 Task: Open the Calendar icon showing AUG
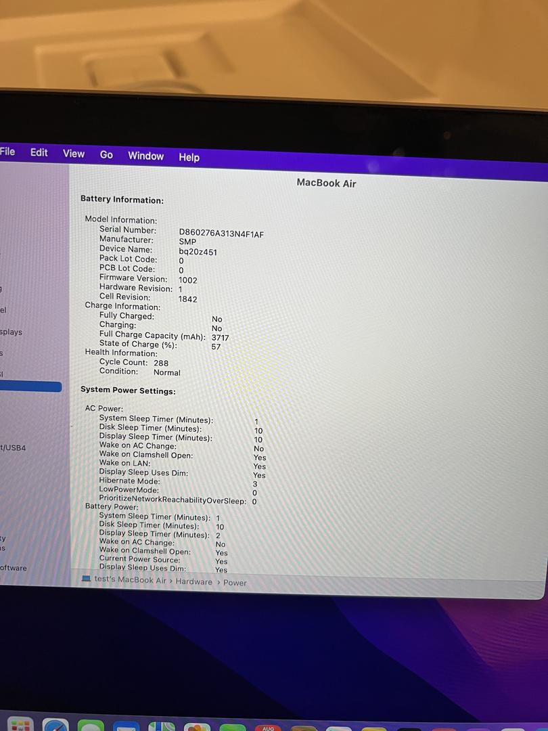269,728
